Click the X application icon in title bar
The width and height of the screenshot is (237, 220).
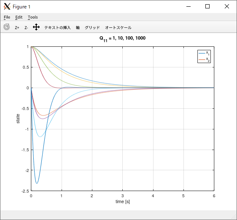tap(7, 6)
